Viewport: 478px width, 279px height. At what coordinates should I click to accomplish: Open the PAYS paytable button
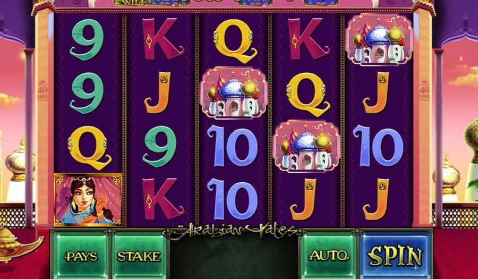(81, 256)
